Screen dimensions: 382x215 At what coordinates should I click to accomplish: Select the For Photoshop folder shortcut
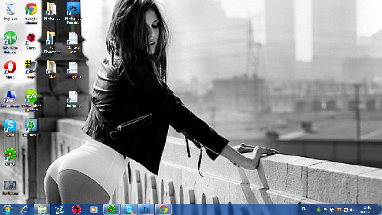(52, 42)
